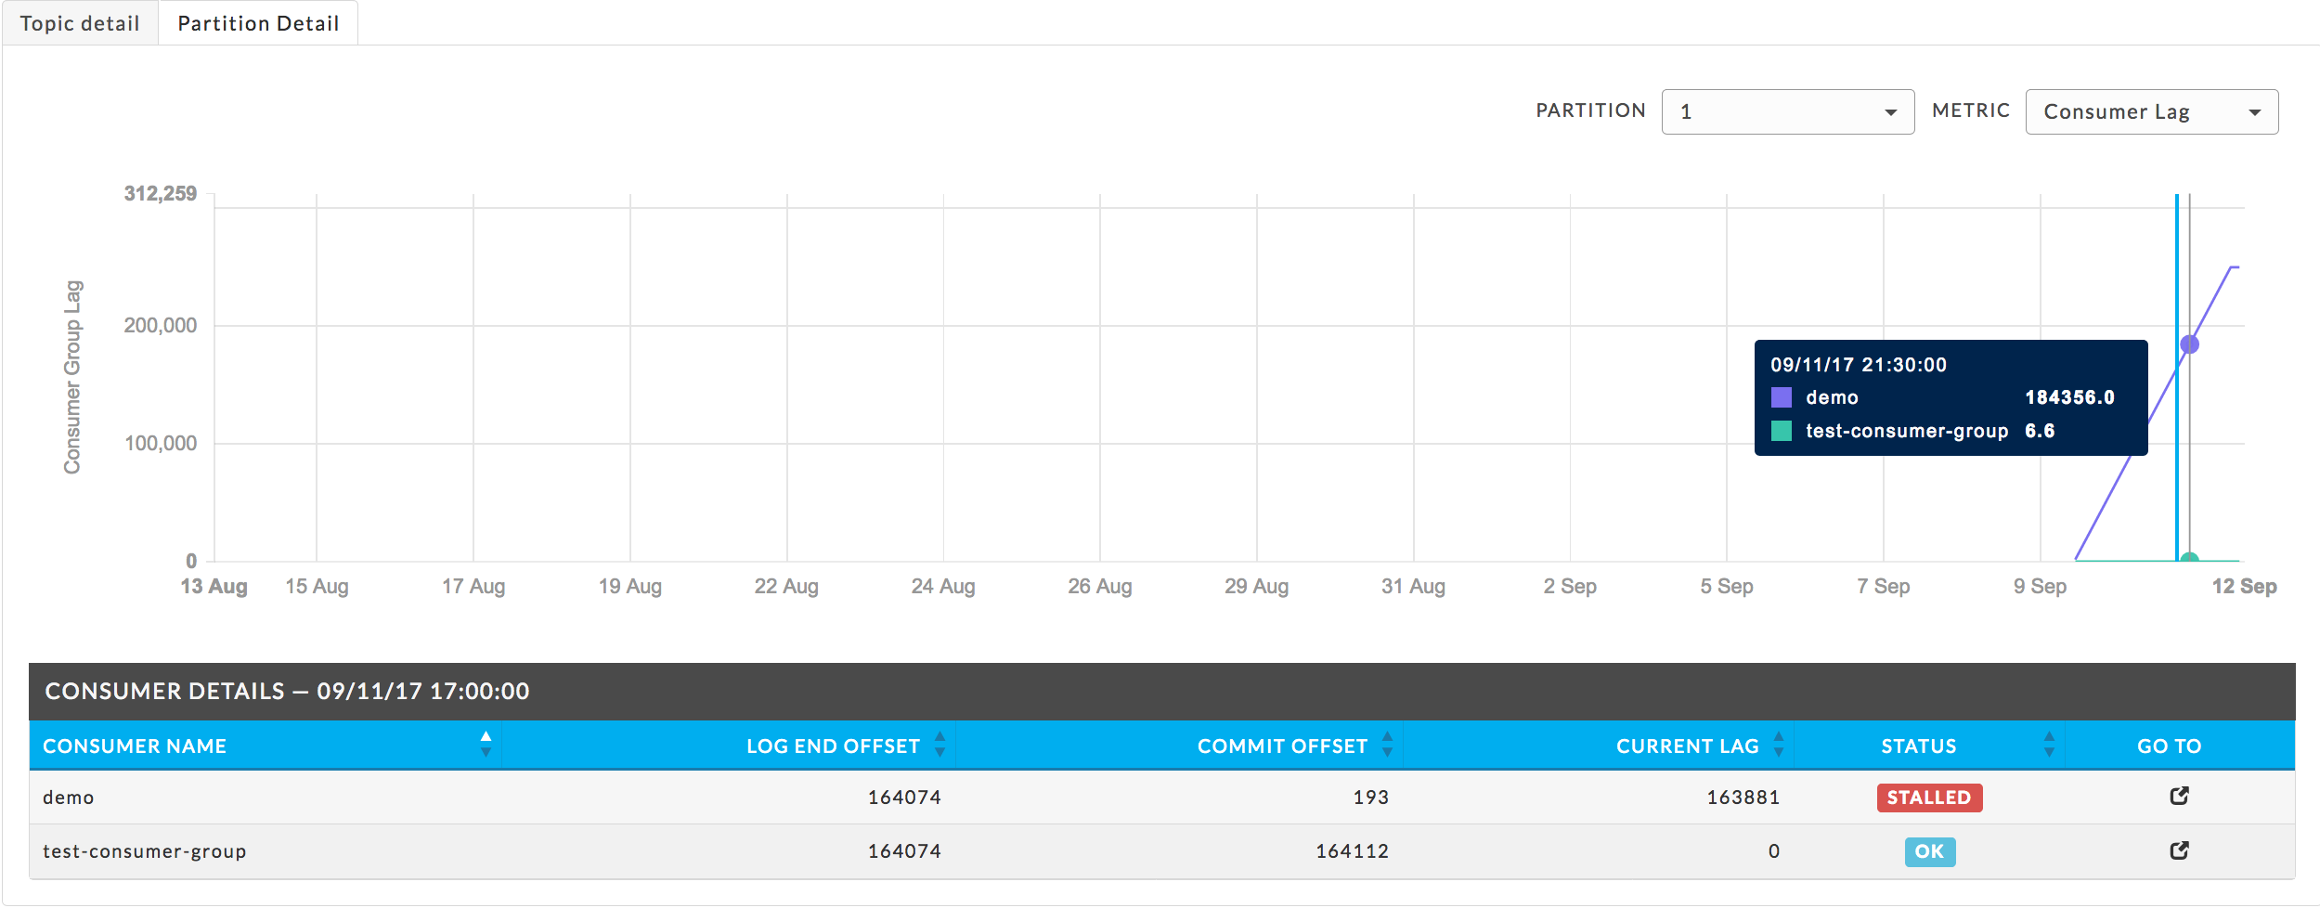Open the Go To link for demo

click(2179, 796)
